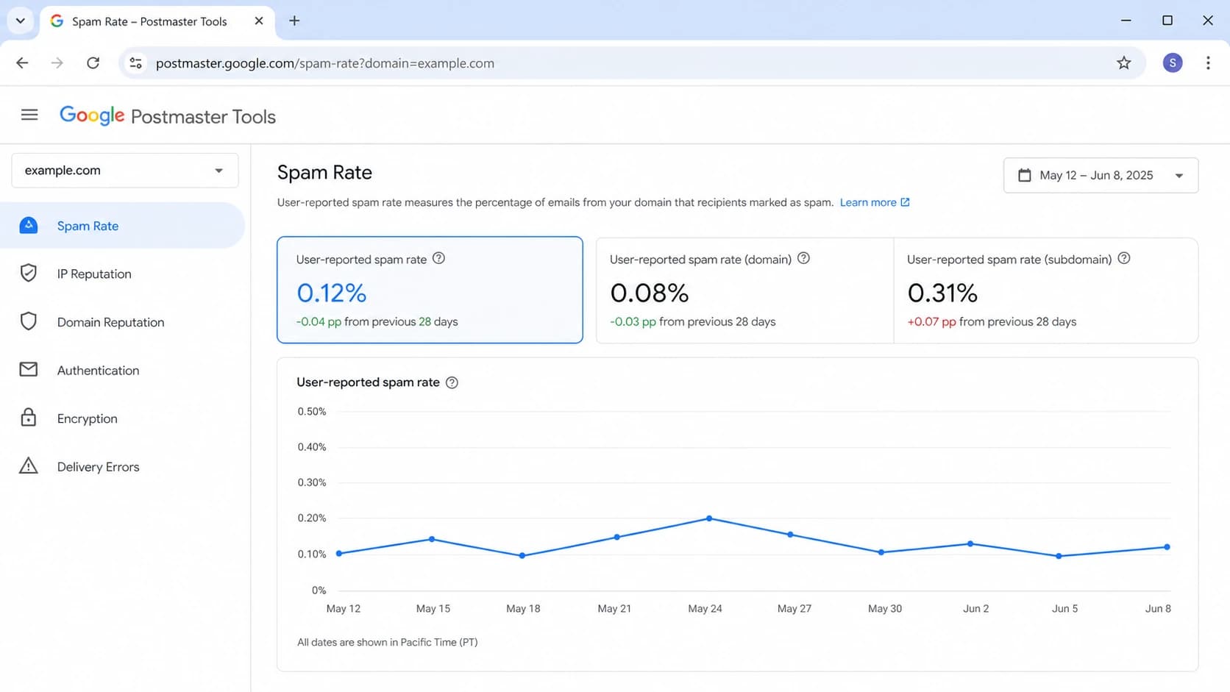This screenshot has height=692, width=1230.
Task: Open help for User-reported spam rate card
Action: pyautogui.click(x=438, y=258)
